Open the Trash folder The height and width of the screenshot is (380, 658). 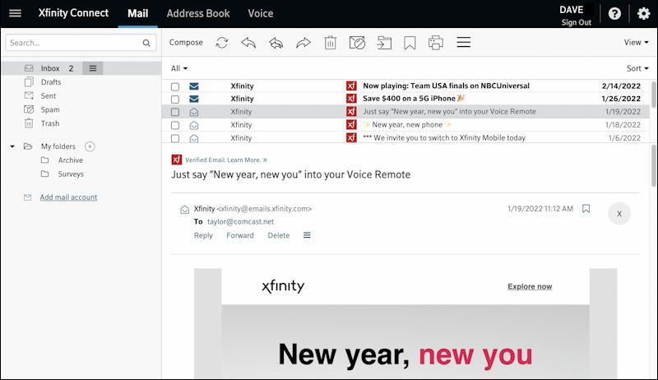(x=50, y=123)
